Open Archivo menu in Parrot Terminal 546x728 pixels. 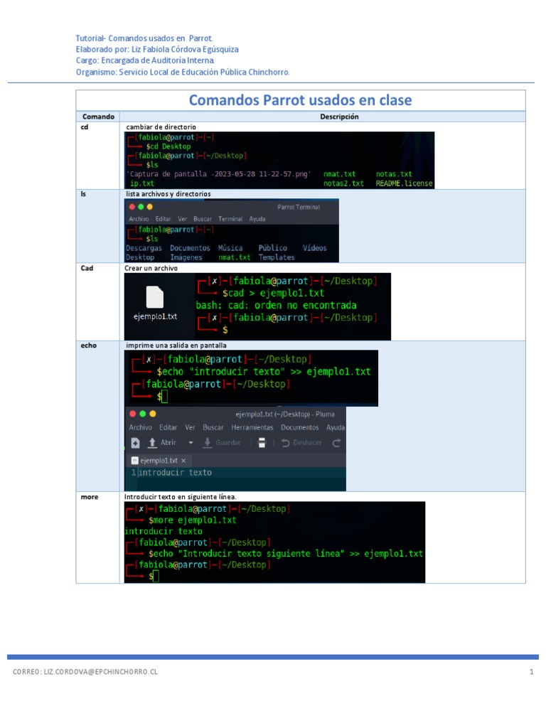139,219
